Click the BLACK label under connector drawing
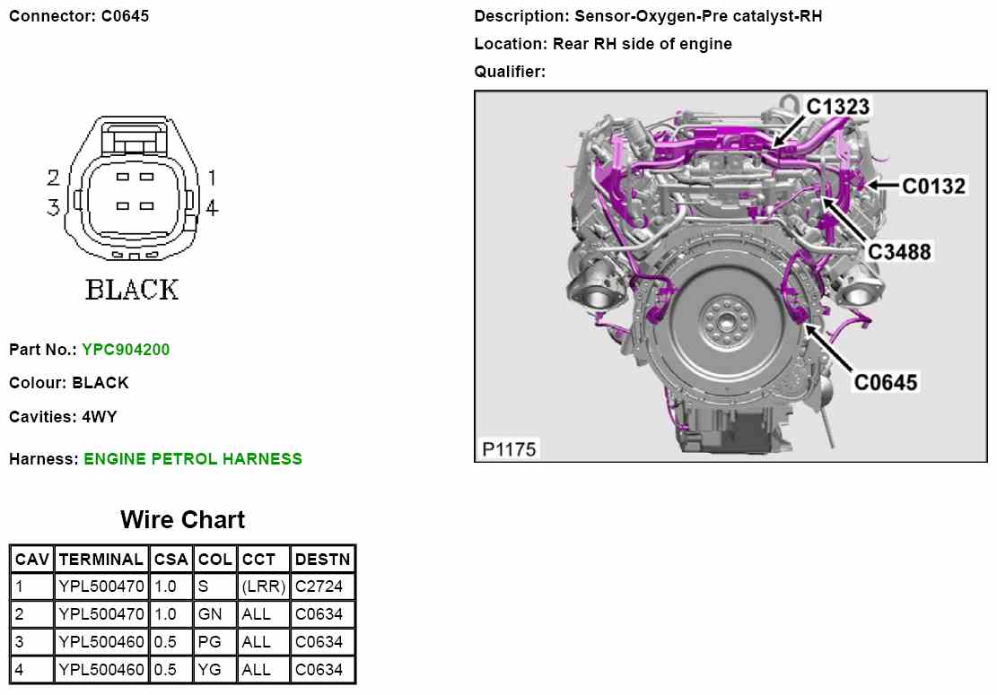This screenshot has height=695, width=997. click(x=132, y=290)
